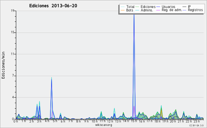Click the Bots orange legend line
The width and height of the screenshot is (207, 128).
(x=122, y=10)
